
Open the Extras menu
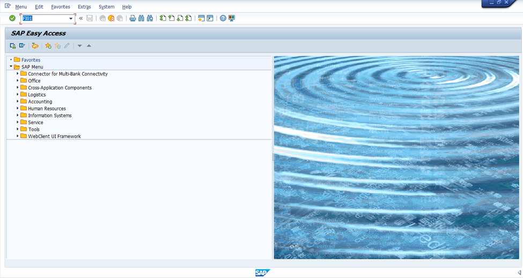click(x=84, y=6)
